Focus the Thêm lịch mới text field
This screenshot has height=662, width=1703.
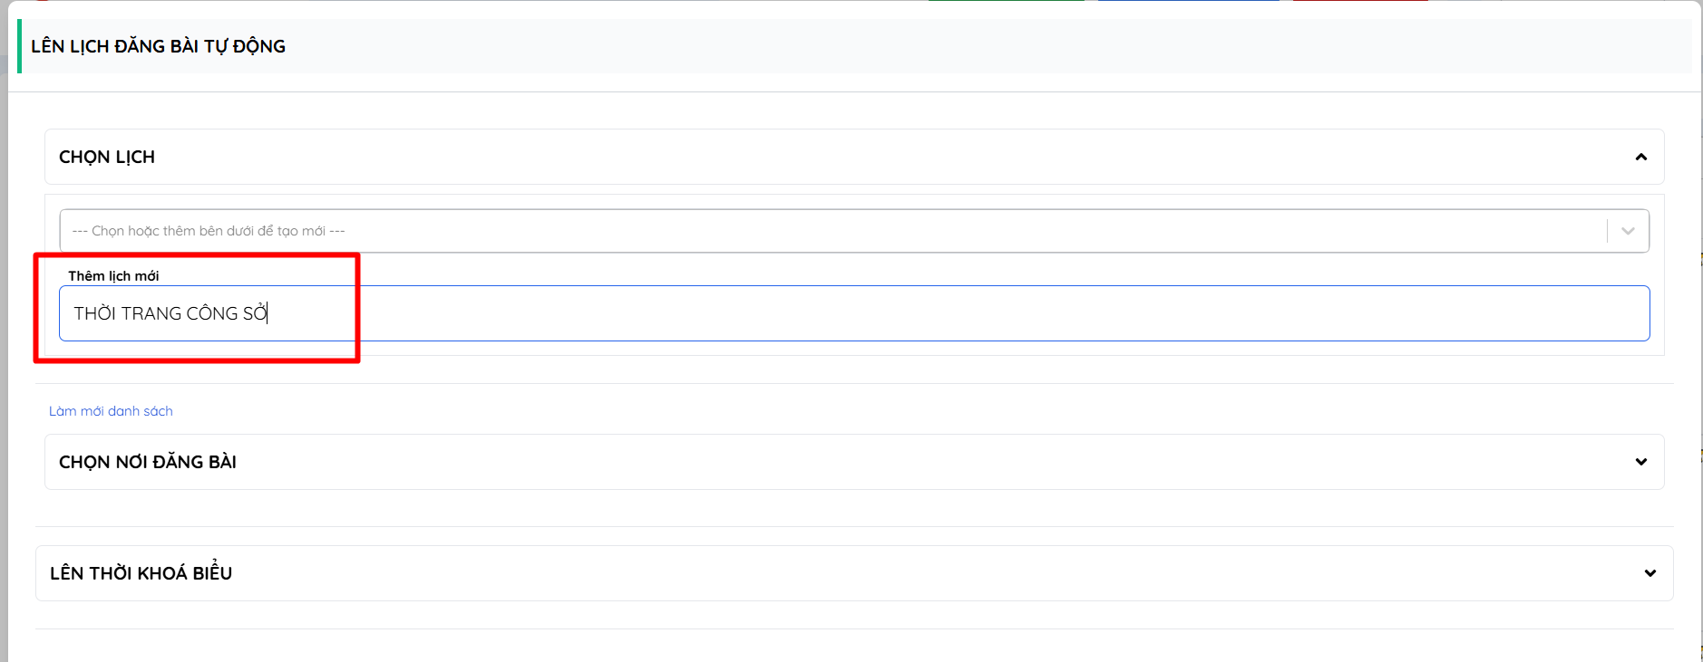click(x=907, y=313)
